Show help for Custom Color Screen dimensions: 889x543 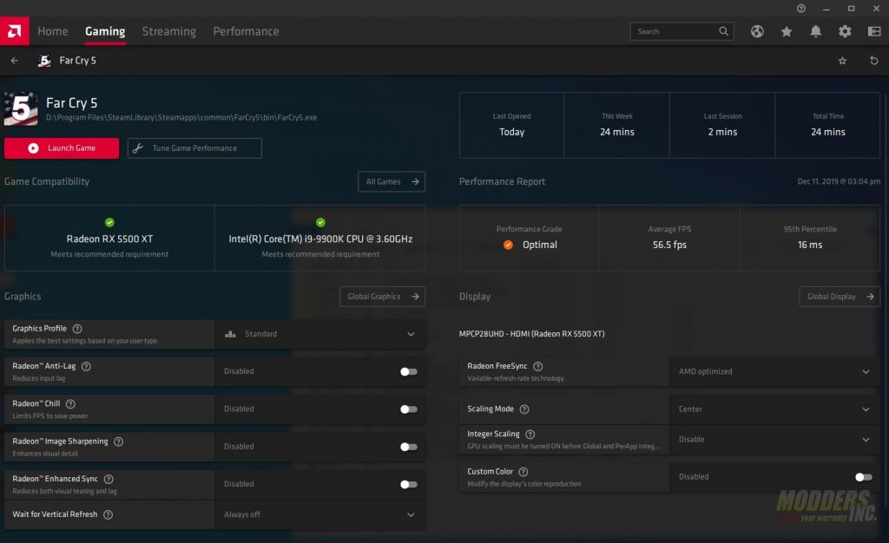pyautogui.click(x=524, y=472)
